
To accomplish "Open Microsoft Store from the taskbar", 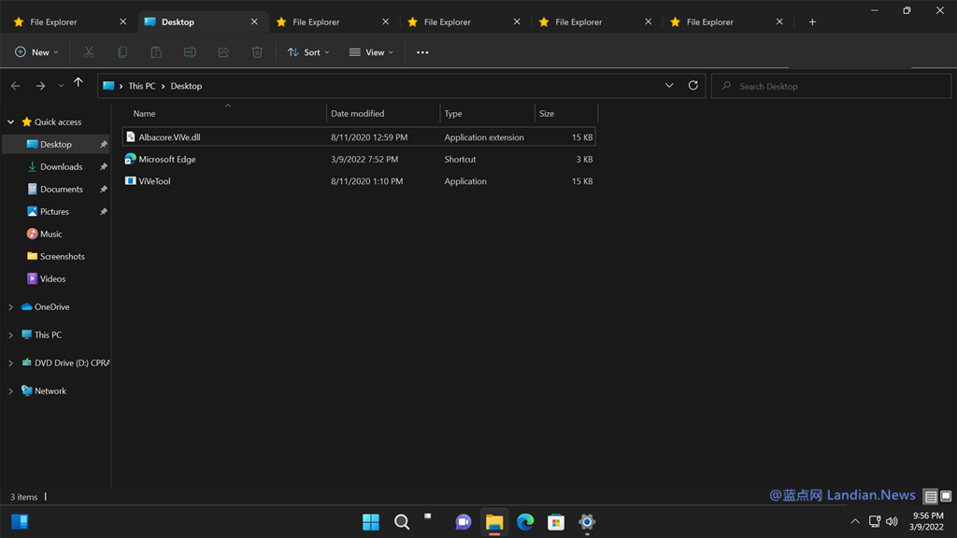I will (x=556, y=522).
